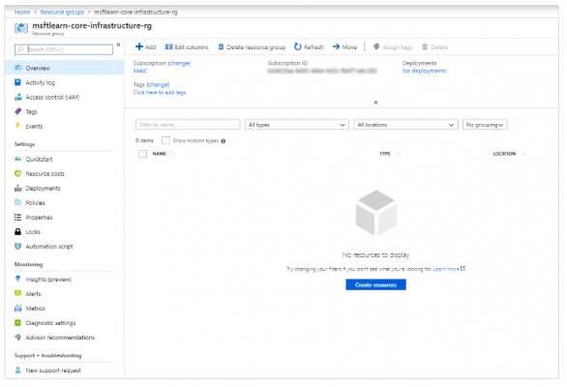Screen dimensions: 567x387
Task: Toggle select-all checkbox next to NAME
Action: [143, 154]
